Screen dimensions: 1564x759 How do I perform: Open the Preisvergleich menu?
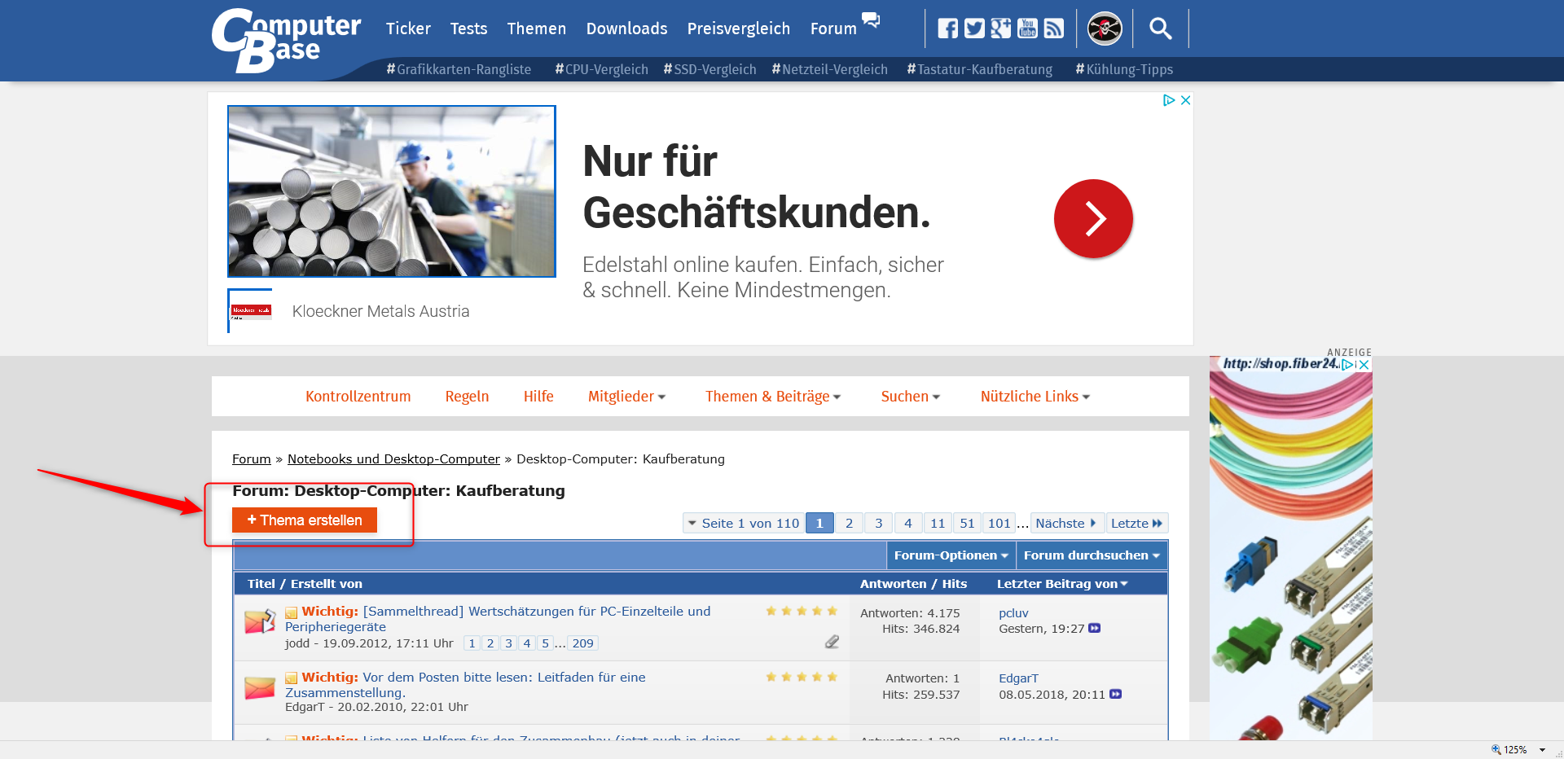click(x=738, y=29)
